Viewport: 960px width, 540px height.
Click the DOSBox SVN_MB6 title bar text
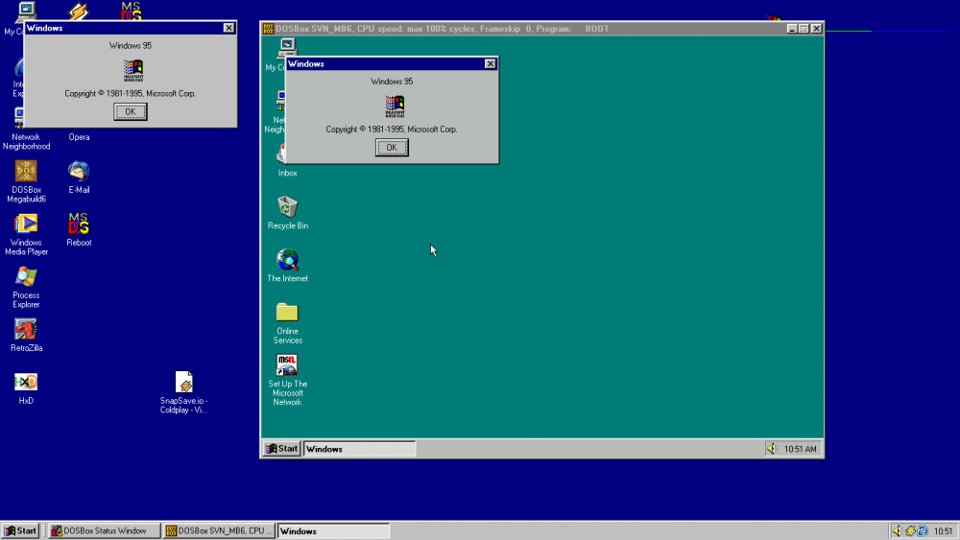click(x=442, y=29)
